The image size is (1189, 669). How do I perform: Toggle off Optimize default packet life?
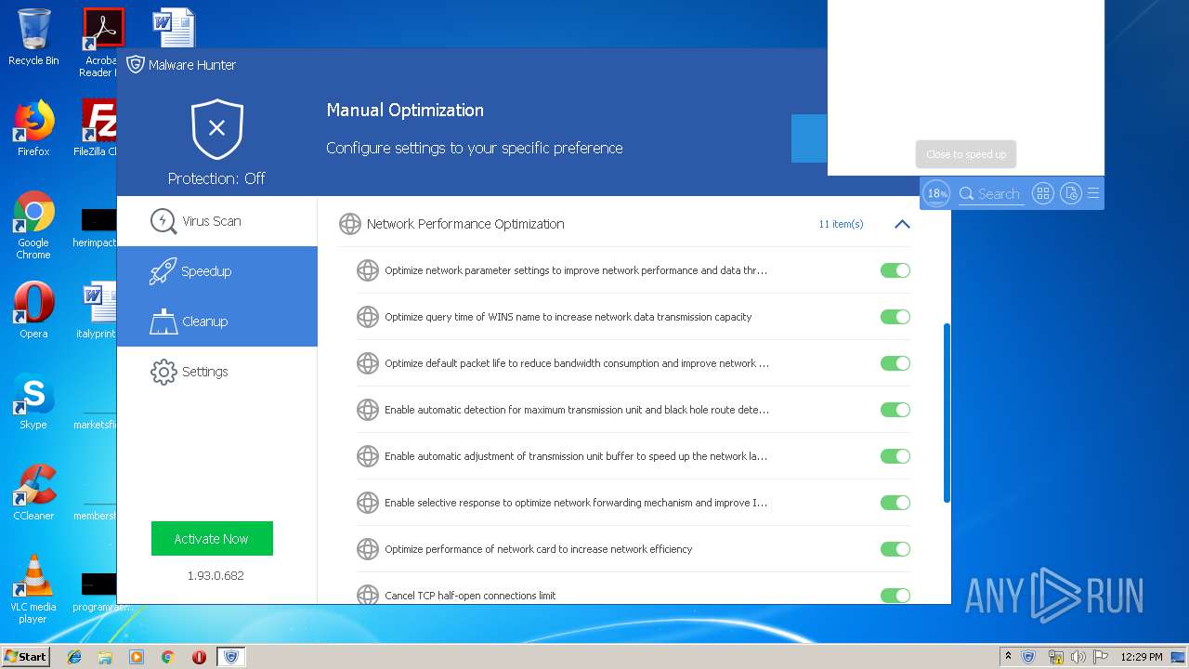pyautogui.click(x=895, y=363)
